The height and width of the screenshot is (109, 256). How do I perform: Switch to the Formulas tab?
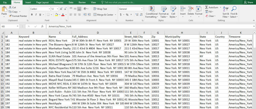coord(58,2)
